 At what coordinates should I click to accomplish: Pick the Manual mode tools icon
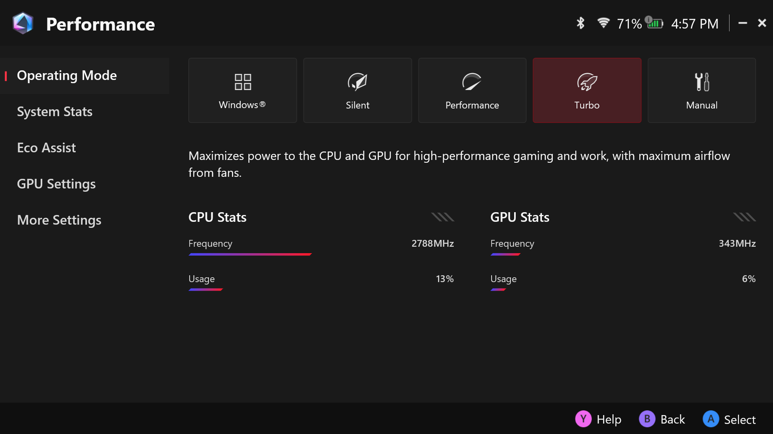coord(702,82)
